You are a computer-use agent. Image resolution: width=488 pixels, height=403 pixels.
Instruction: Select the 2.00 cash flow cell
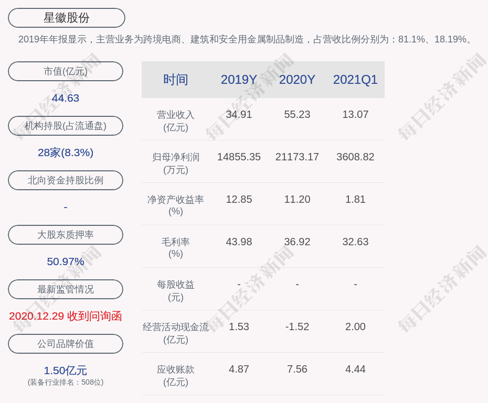click(x=355, y=326)
